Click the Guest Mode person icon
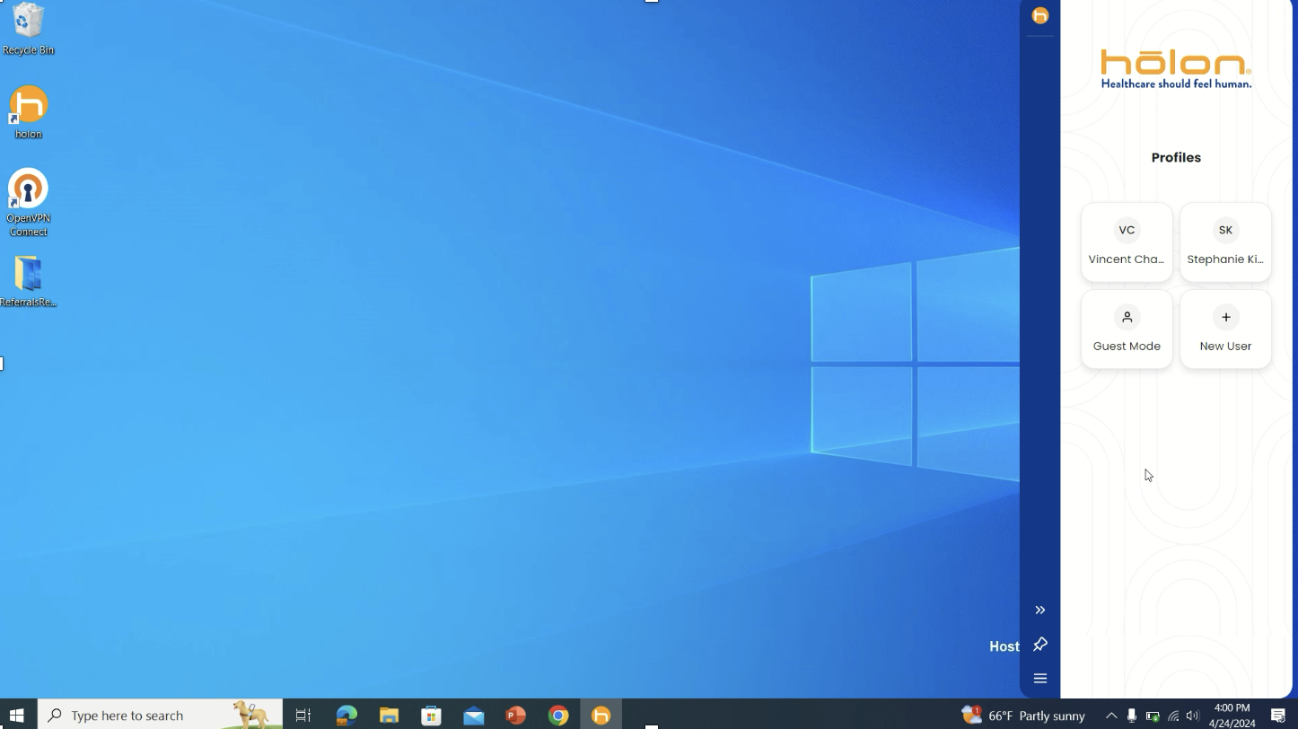This screenshot has width=1298, height=729. (1127, 317)
